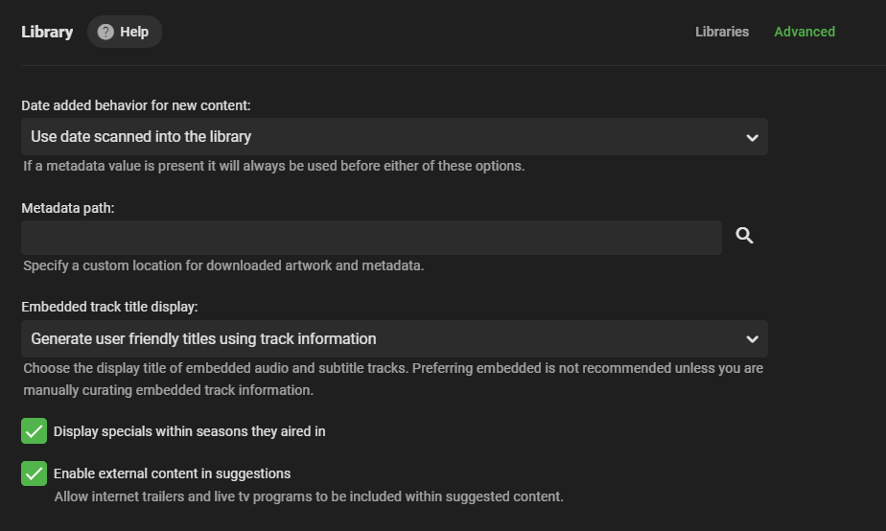The height and width of the screenshot is (531, 886).
Task: Disable external content in suggestions checkbox
Action: coord(35,473)
